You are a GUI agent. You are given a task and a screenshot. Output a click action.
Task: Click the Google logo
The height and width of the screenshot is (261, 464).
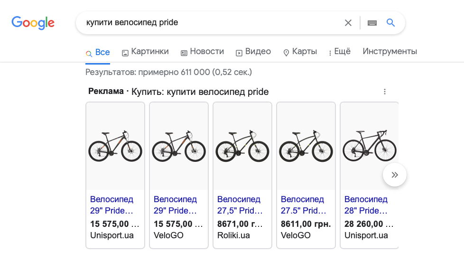pyautogui.click(x=33, y=22)
